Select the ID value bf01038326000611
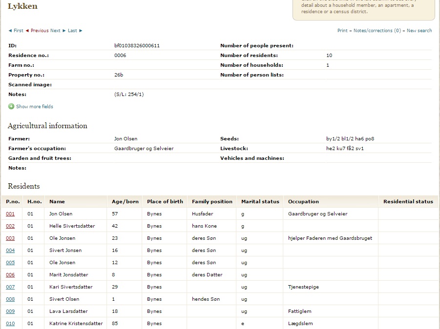Screen dimensions: 440x329 137,46
